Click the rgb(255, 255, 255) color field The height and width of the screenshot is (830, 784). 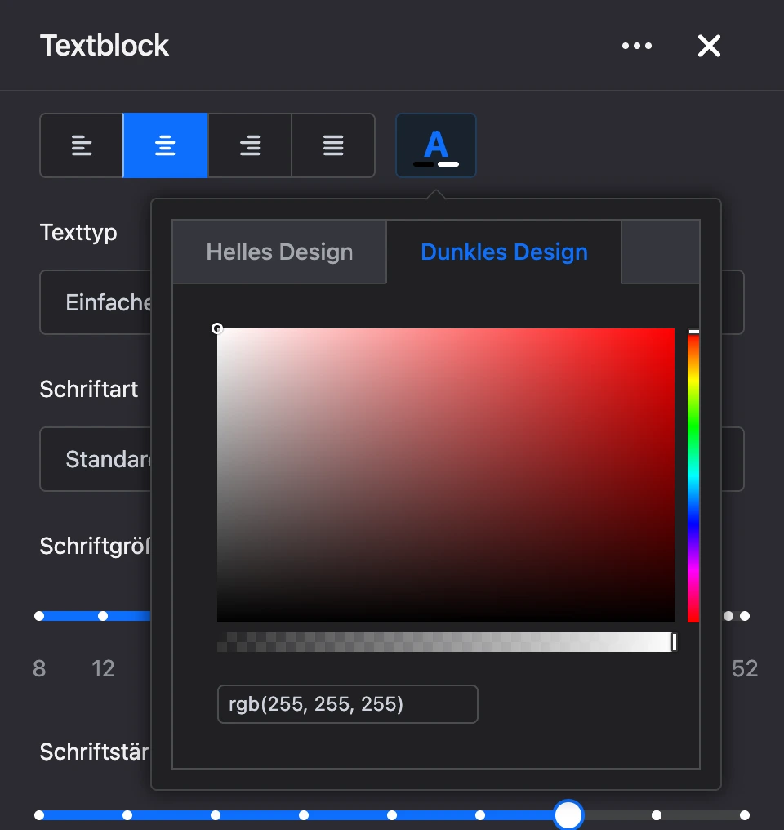[348, 704]
